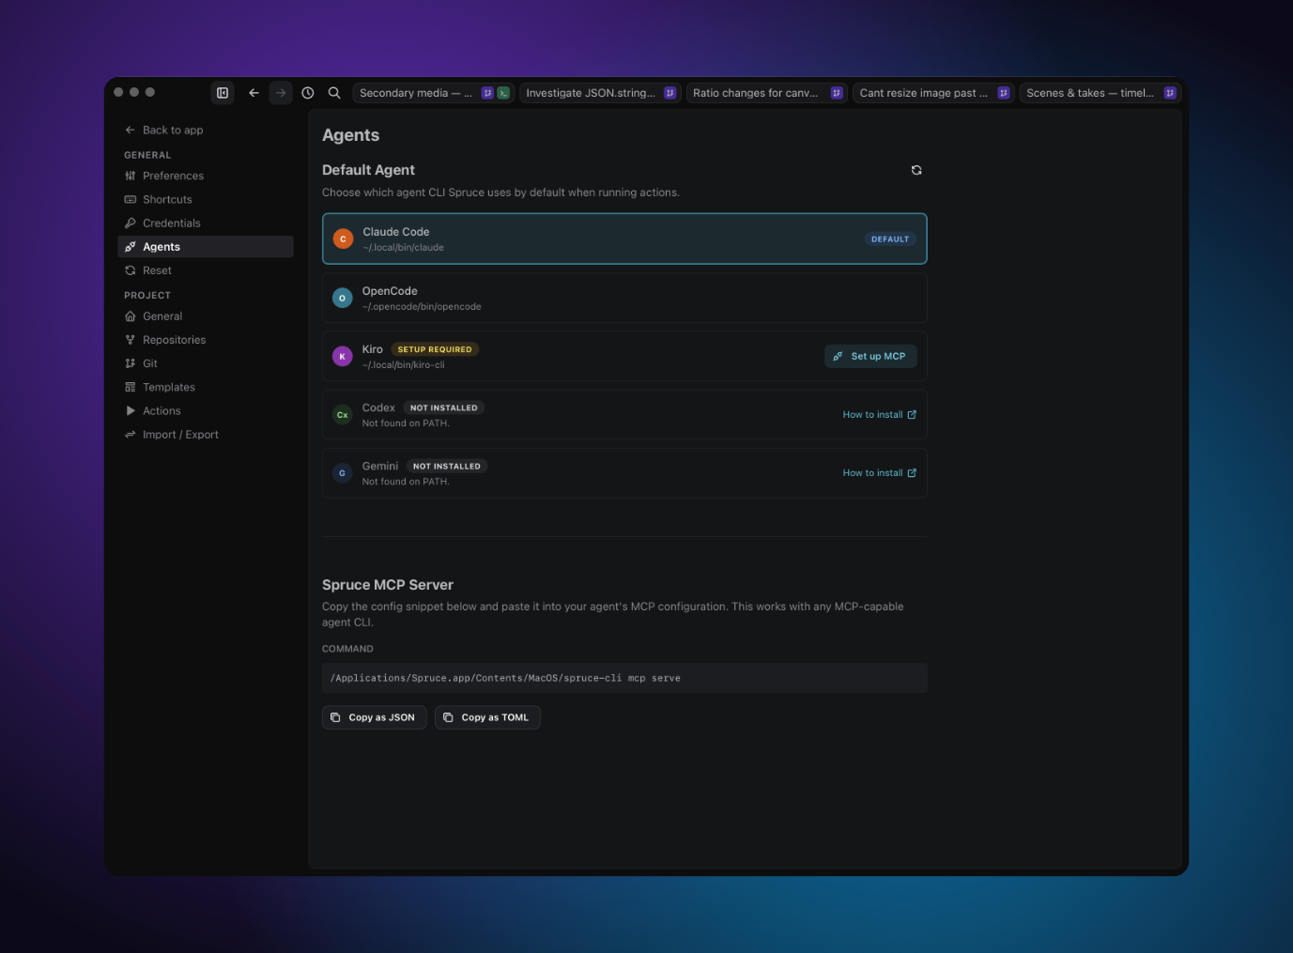
Task: Open How to install for Gemini
Action: [x=879, y=473]
